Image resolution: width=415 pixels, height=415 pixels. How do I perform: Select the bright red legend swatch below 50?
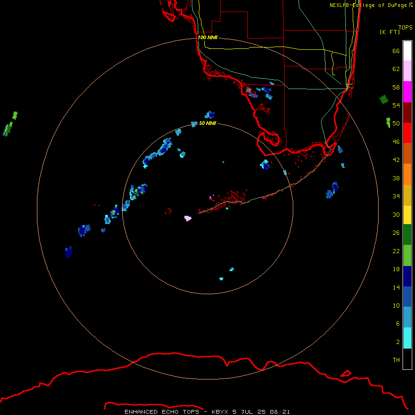coord(407,133)
